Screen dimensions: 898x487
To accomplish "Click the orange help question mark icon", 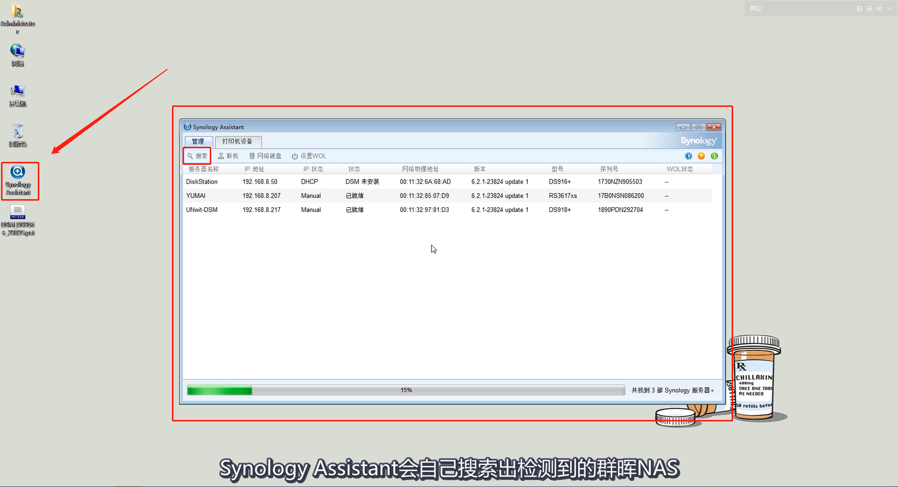I will point(701,156).
